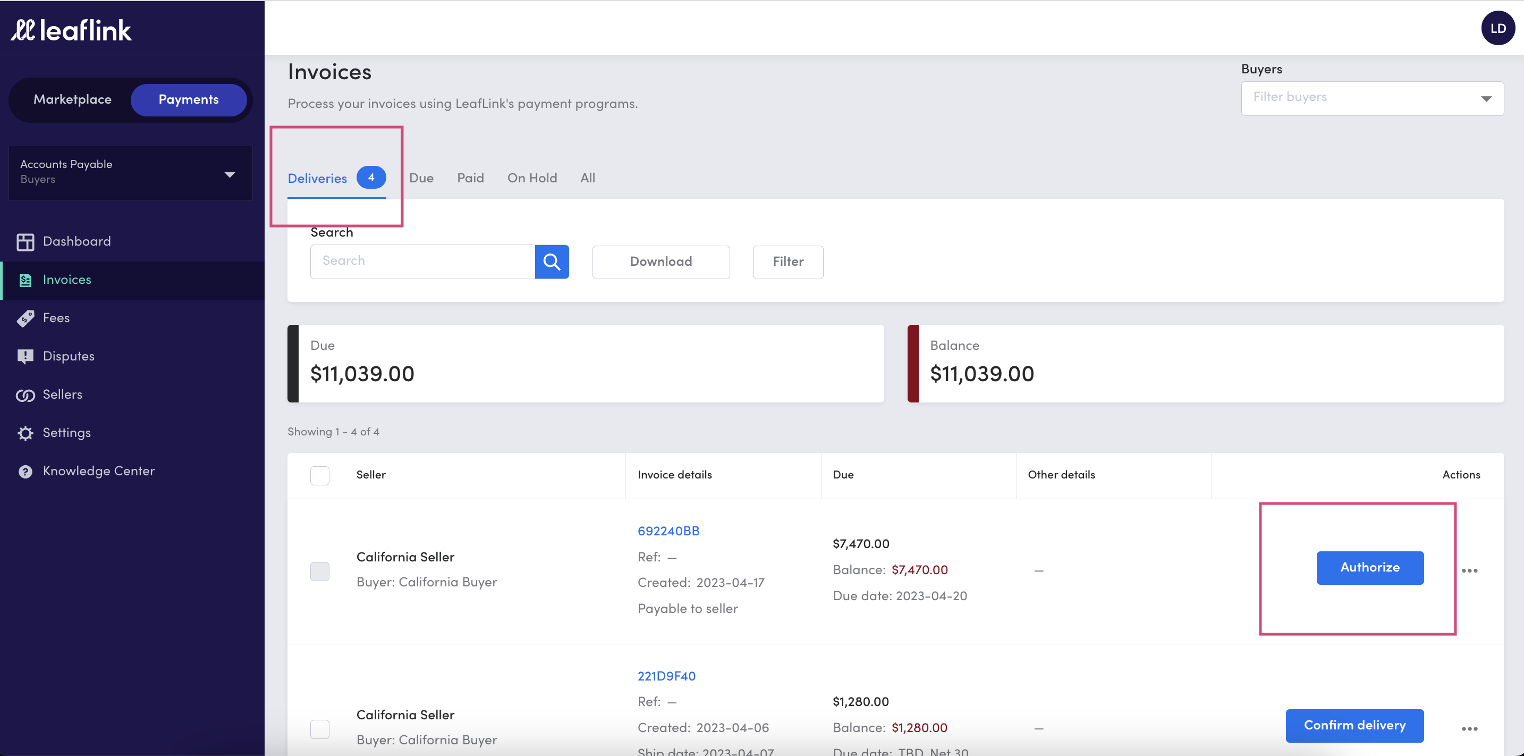Screen dimensions: 1524x756
Task: Go to Disputes in sidebar
Action: point(132,356)
